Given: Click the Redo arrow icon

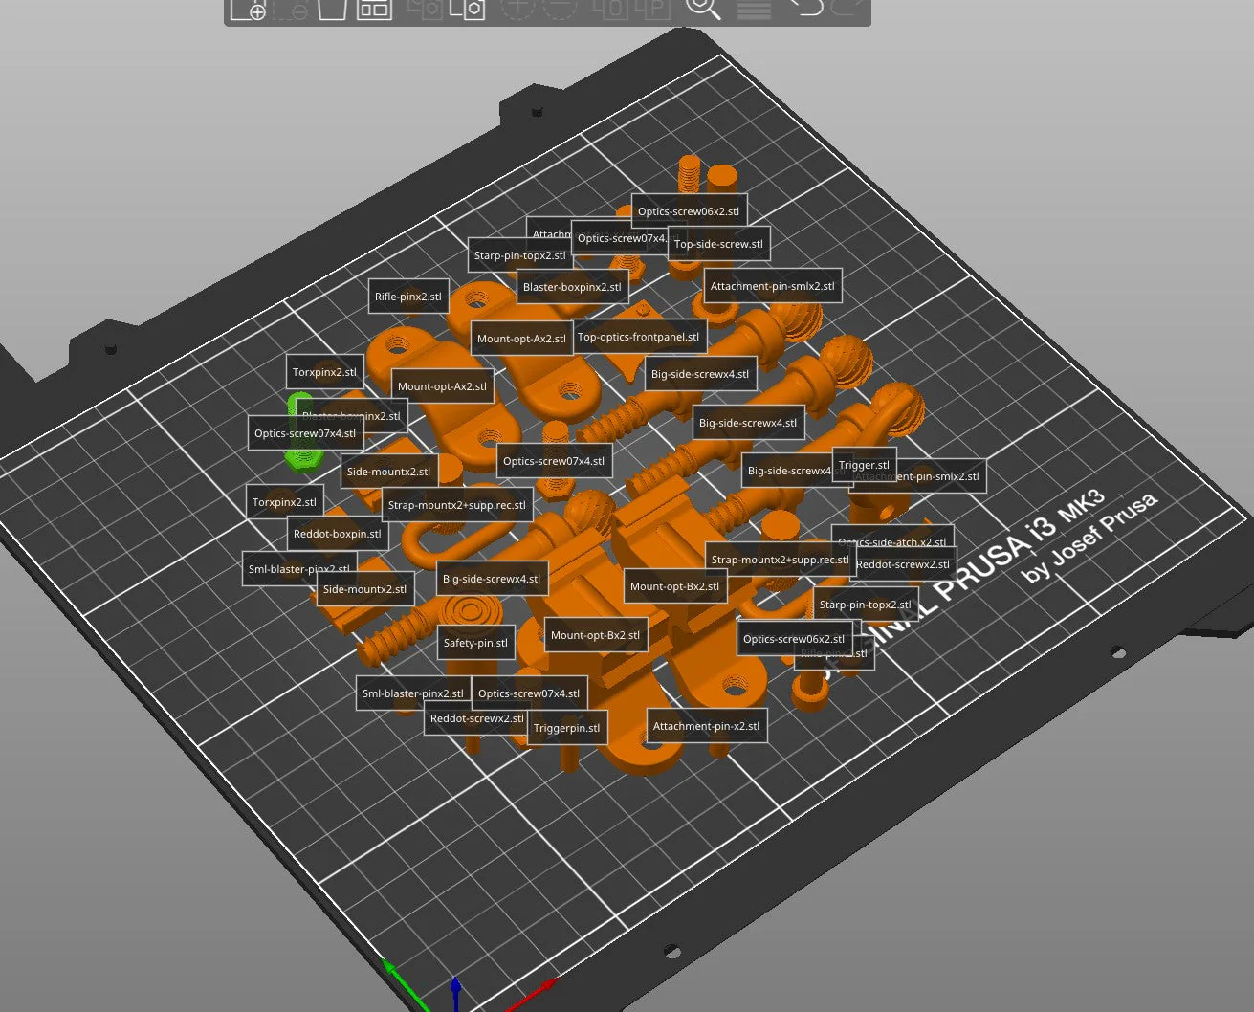Looking at the screenshot, I should pyautogui.click(x=847, y=8).
